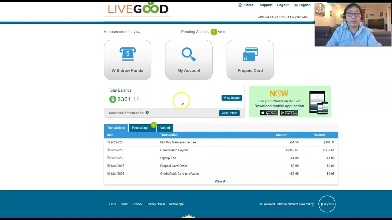
Task: Click the -$1.50 maintenance fee amount
Action: pyautogui.click(x=294, y=142)
